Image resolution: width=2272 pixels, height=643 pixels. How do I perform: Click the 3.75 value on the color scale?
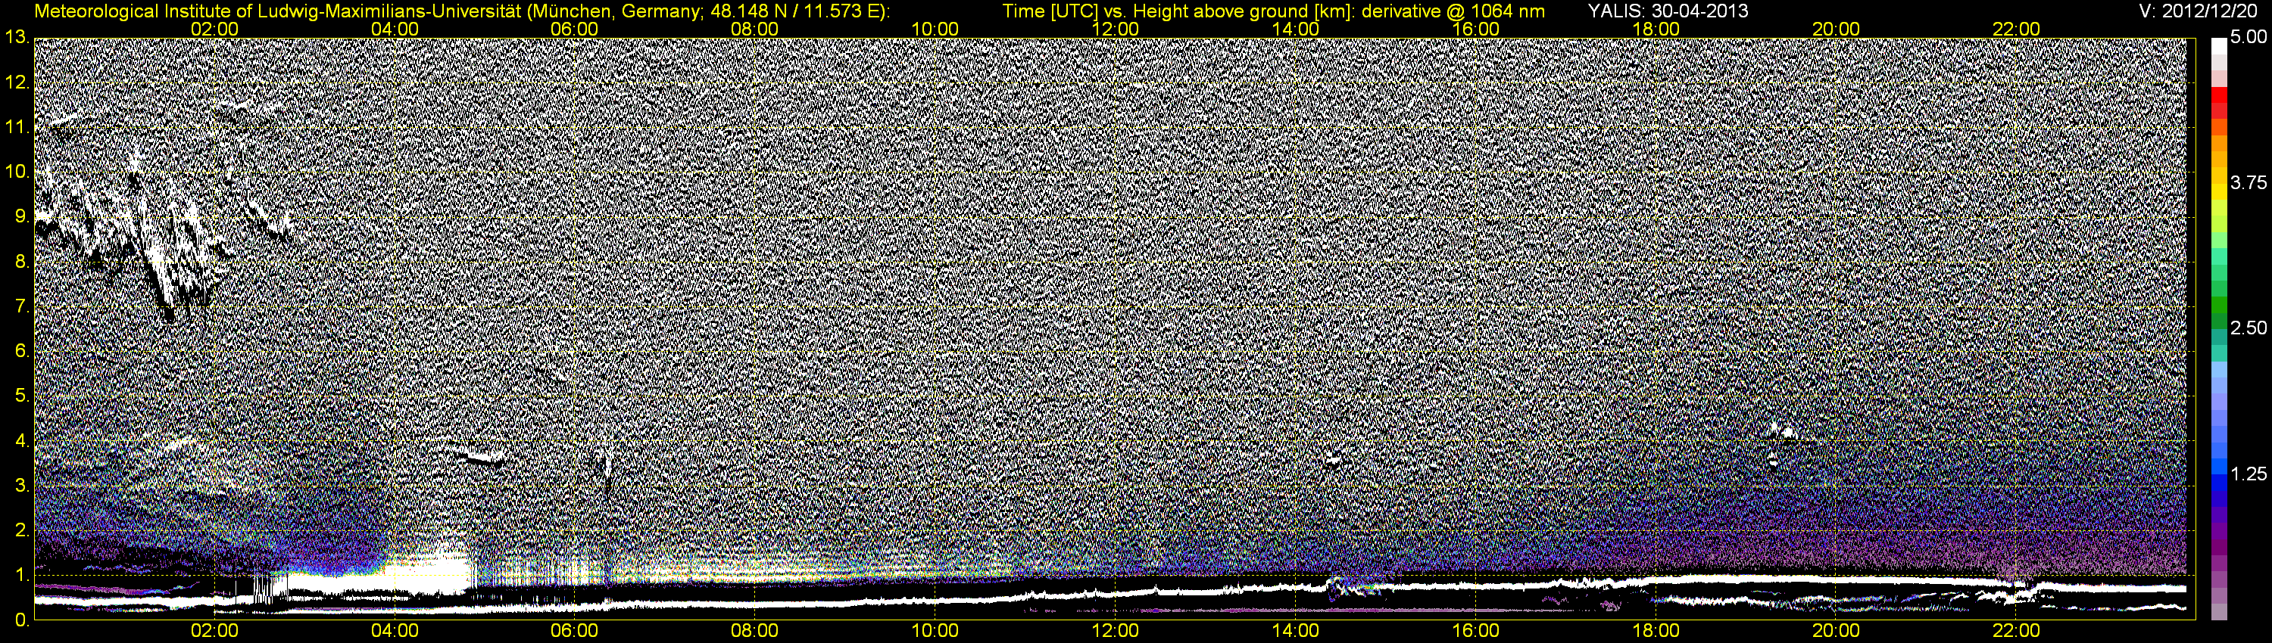click(x=2249, y=182)
